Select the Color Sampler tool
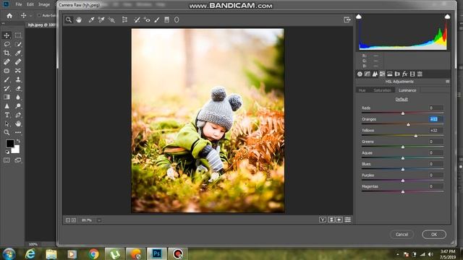Screen dimensions: 463x260 pyautogui.click(x=101, y=19)
